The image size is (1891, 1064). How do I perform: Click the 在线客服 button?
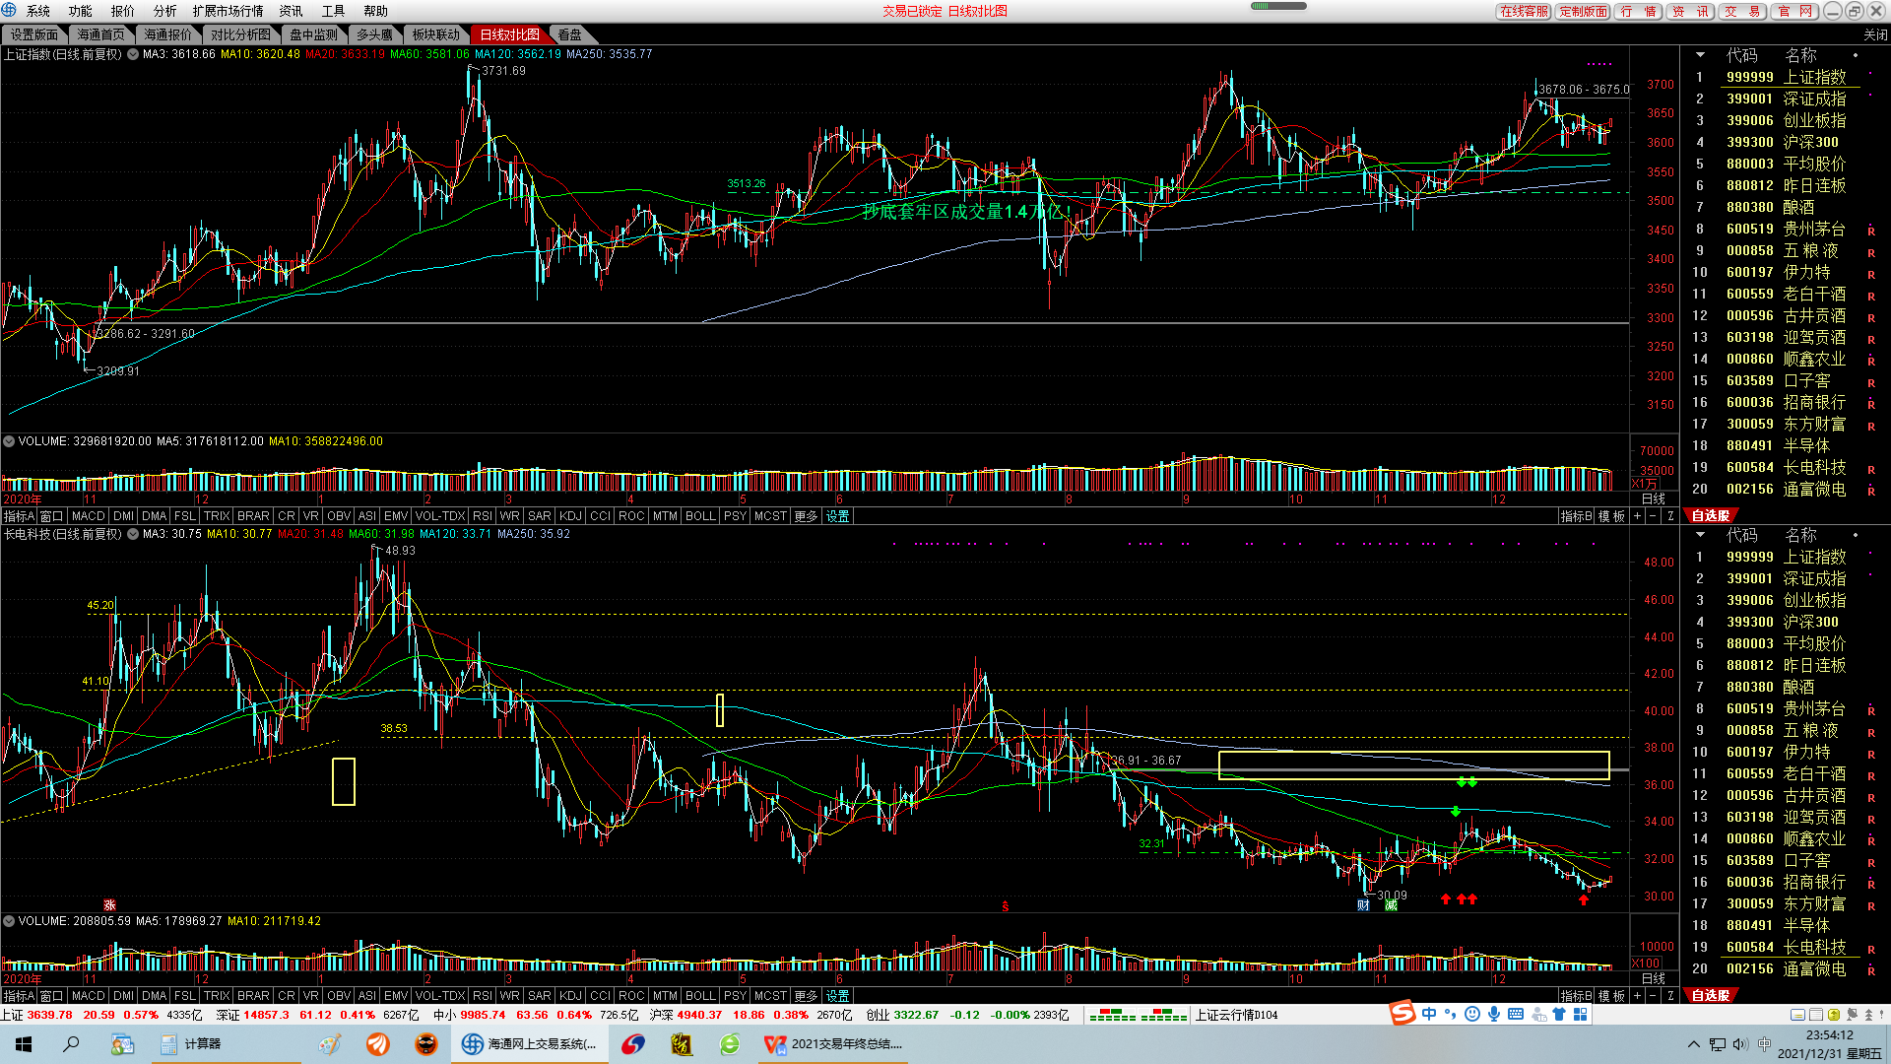pos(1524,11)
